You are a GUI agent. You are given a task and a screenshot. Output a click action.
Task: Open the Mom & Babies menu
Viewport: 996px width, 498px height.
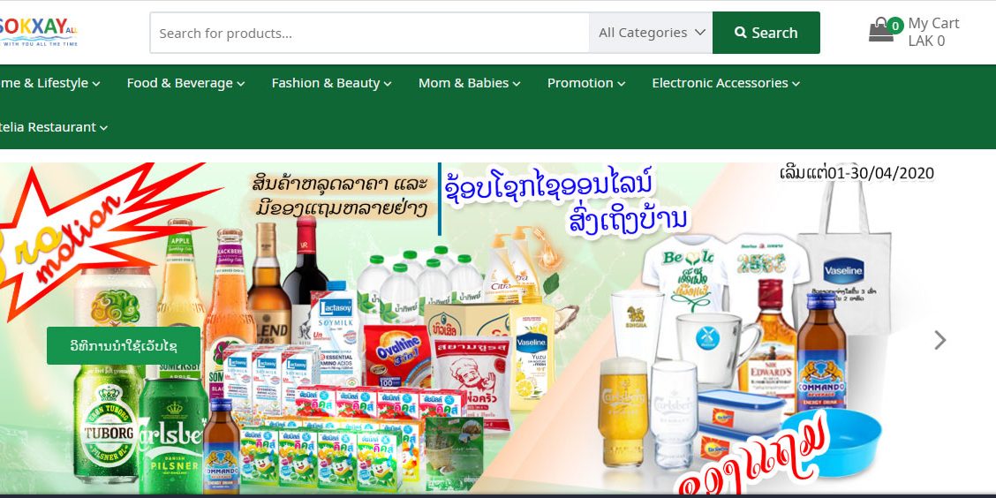click(x=470, y=83)
